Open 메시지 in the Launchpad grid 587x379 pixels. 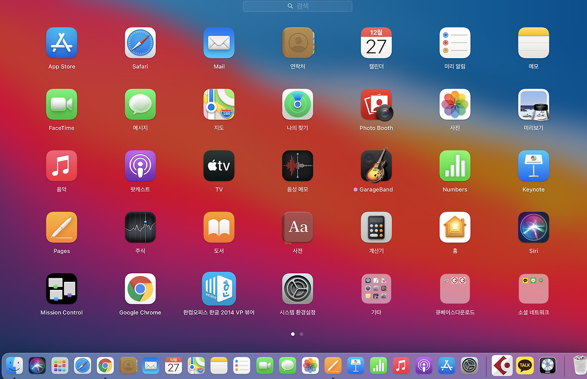(140, 104)
